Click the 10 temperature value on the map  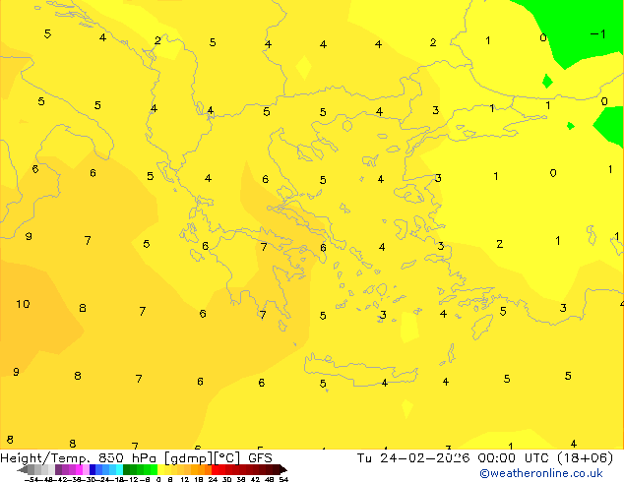click(23, 304)
